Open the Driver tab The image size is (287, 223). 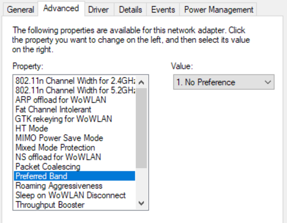coord(99,10)
